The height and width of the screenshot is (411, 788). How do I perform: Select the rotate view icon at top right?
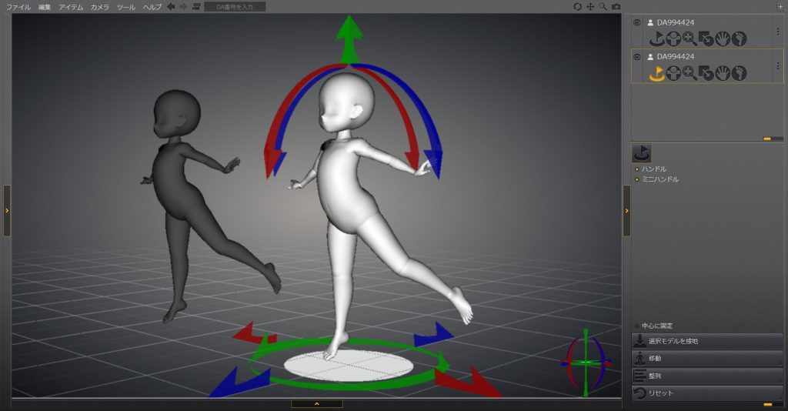click(x=578, y=6)
